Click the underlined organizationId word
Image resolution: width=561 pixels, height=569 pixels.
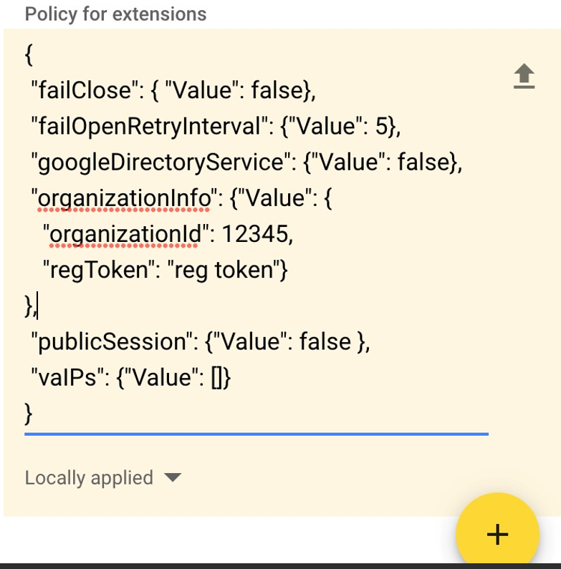pyautogui.click(x=125, y=235)
